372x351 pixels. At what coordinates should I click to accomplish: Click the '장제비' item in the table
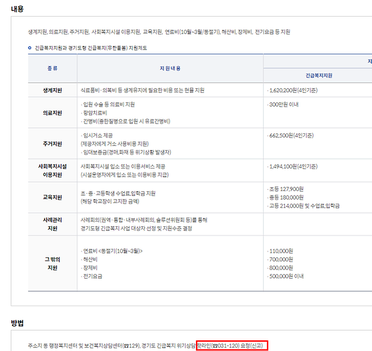pyautogui.click(x=90, y=268)
